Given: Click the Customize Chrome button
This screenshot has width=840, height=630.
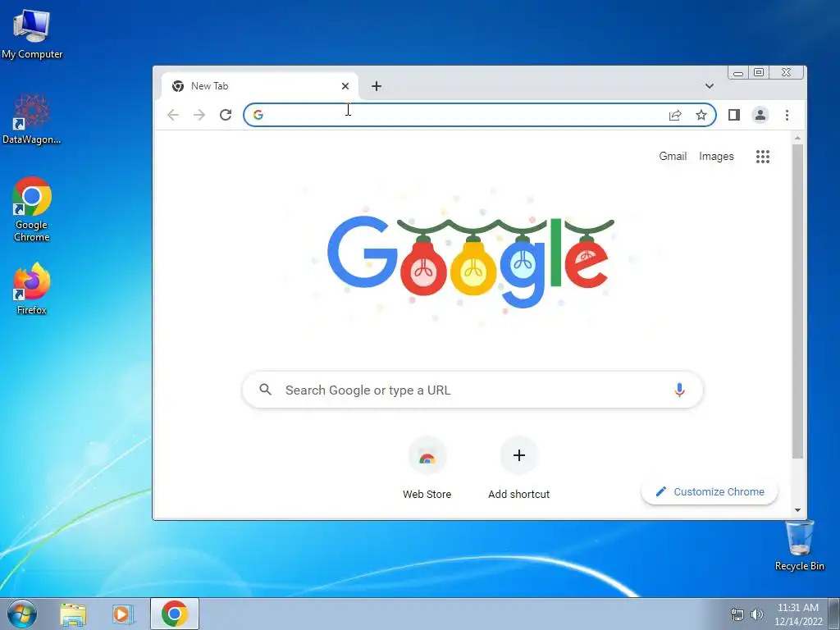Looking at the screenshot, I should click(x=710, y=492).
